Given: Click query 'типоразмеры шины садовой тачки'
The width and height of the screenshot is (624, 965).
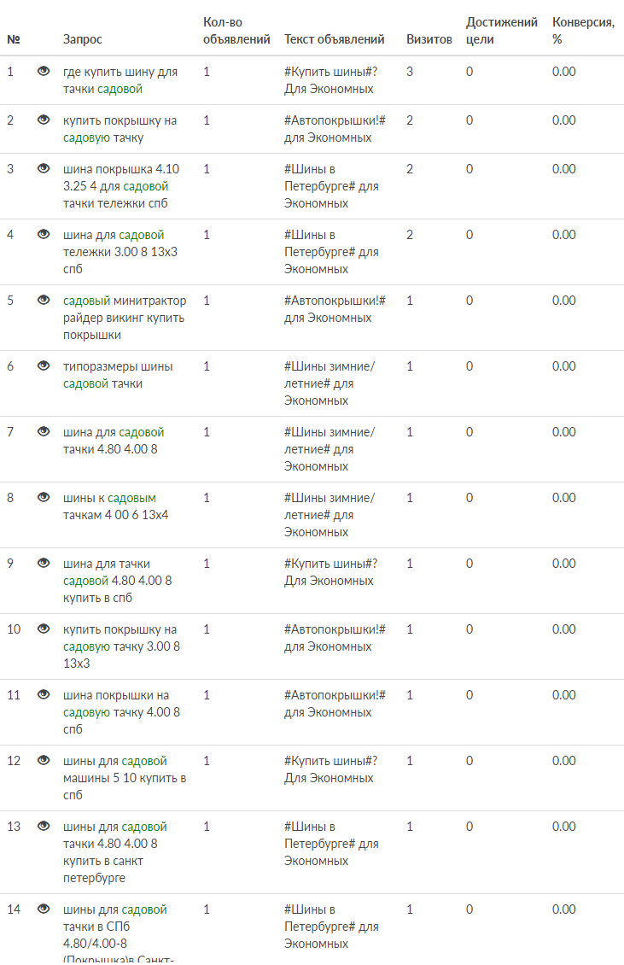Looking at the screenshot, I should coord(118,375).
